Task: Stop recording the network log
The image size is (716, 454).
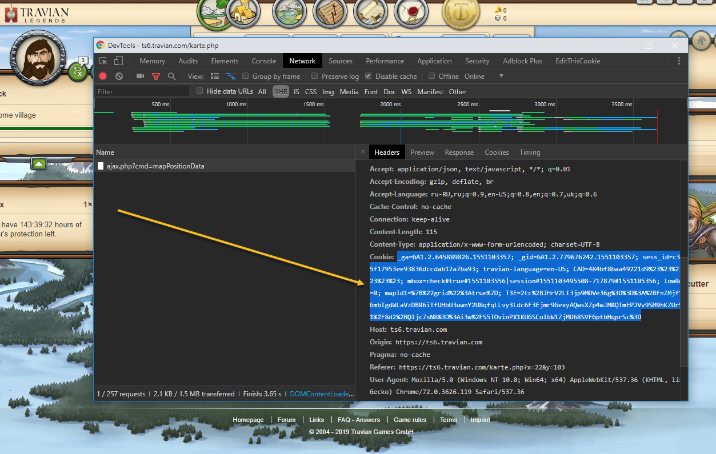Action: click(x=103, y=76)
